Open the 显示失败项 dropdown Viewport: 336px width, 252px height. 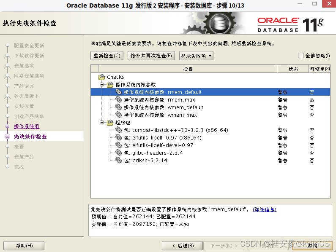pyautogui.click(x=196, y=56)
